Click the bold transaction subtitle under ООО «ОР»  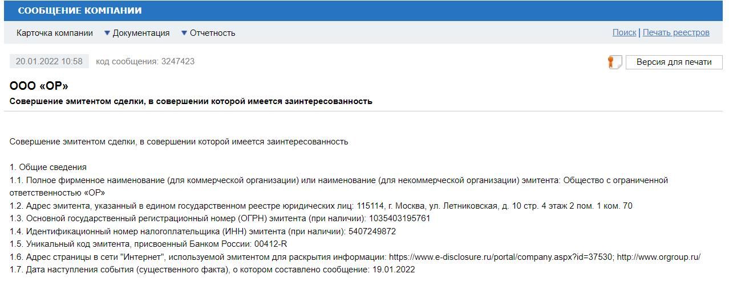(191, 101)
